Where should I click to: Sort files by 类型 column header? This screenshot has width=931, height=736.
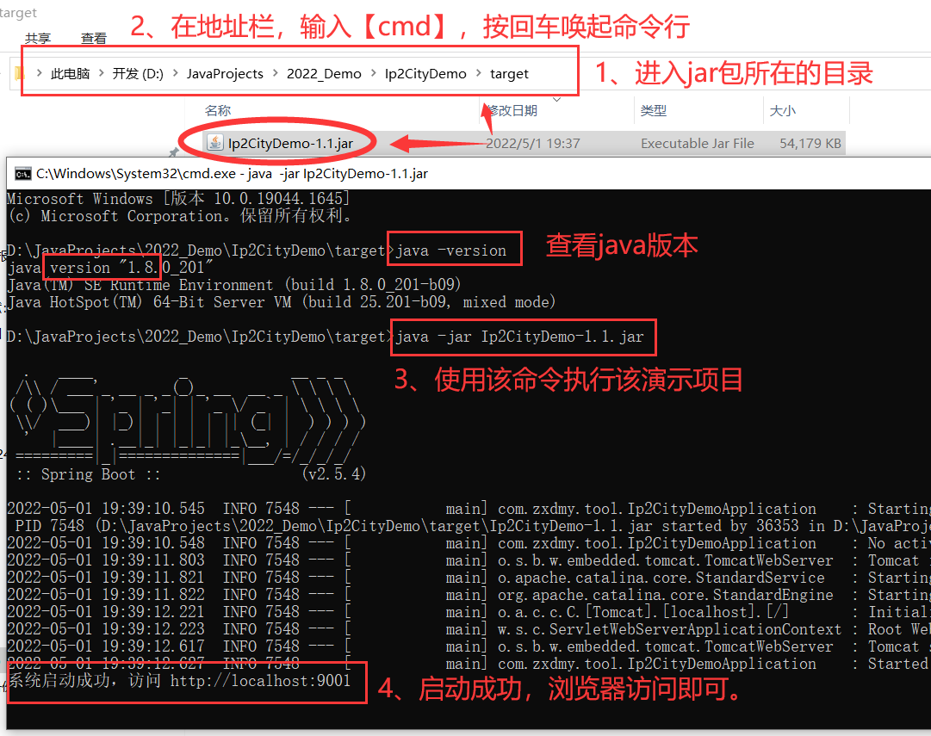coord(654,110)
